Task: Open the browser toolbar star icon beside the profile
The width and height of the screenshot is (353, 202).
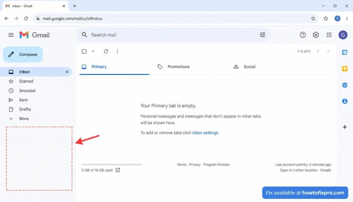Action: click(x=326, y=19)
